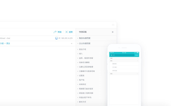Click the 介绍 — 美洽 link
The height and width of the screenshot is (106, 171).
5,43
